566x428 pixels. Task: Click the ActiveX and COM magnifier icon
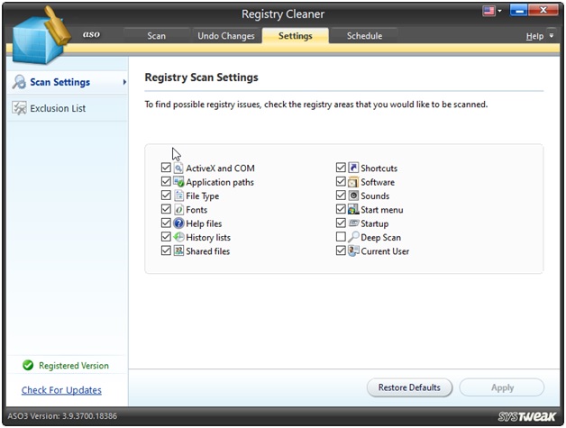[x=178, y=168]
